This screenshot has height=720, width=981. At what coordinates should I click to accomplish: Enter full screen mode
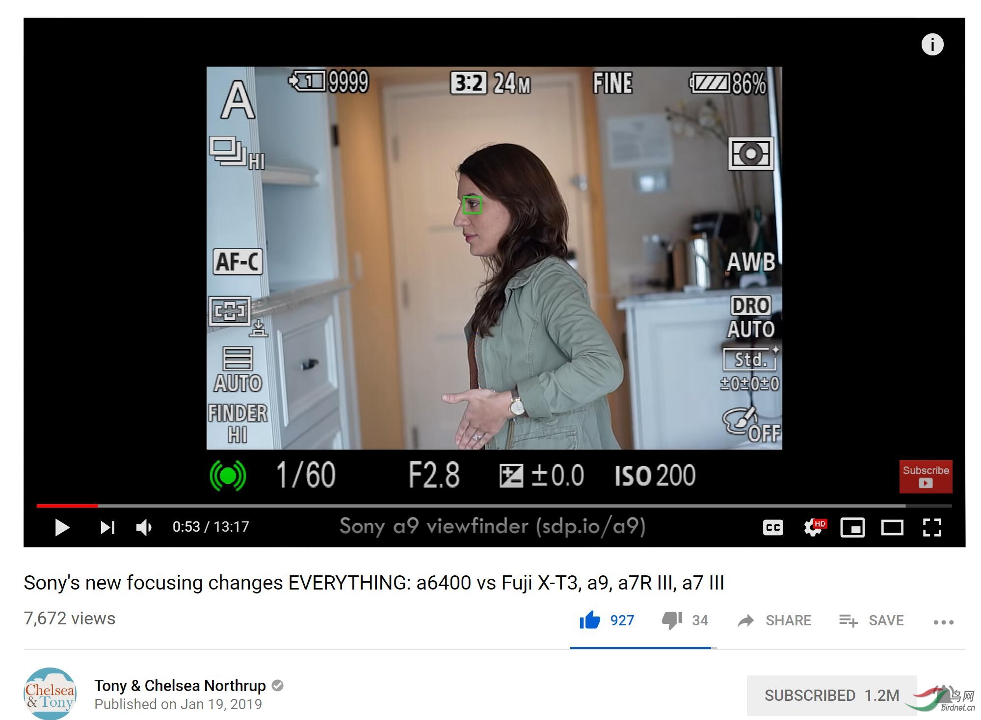click(x=931, y=528)
